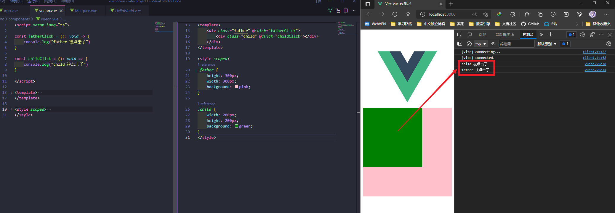Click the console toolbar issues badge
The height and width of the screenshot is (213, 615).
tap(565, 44)
